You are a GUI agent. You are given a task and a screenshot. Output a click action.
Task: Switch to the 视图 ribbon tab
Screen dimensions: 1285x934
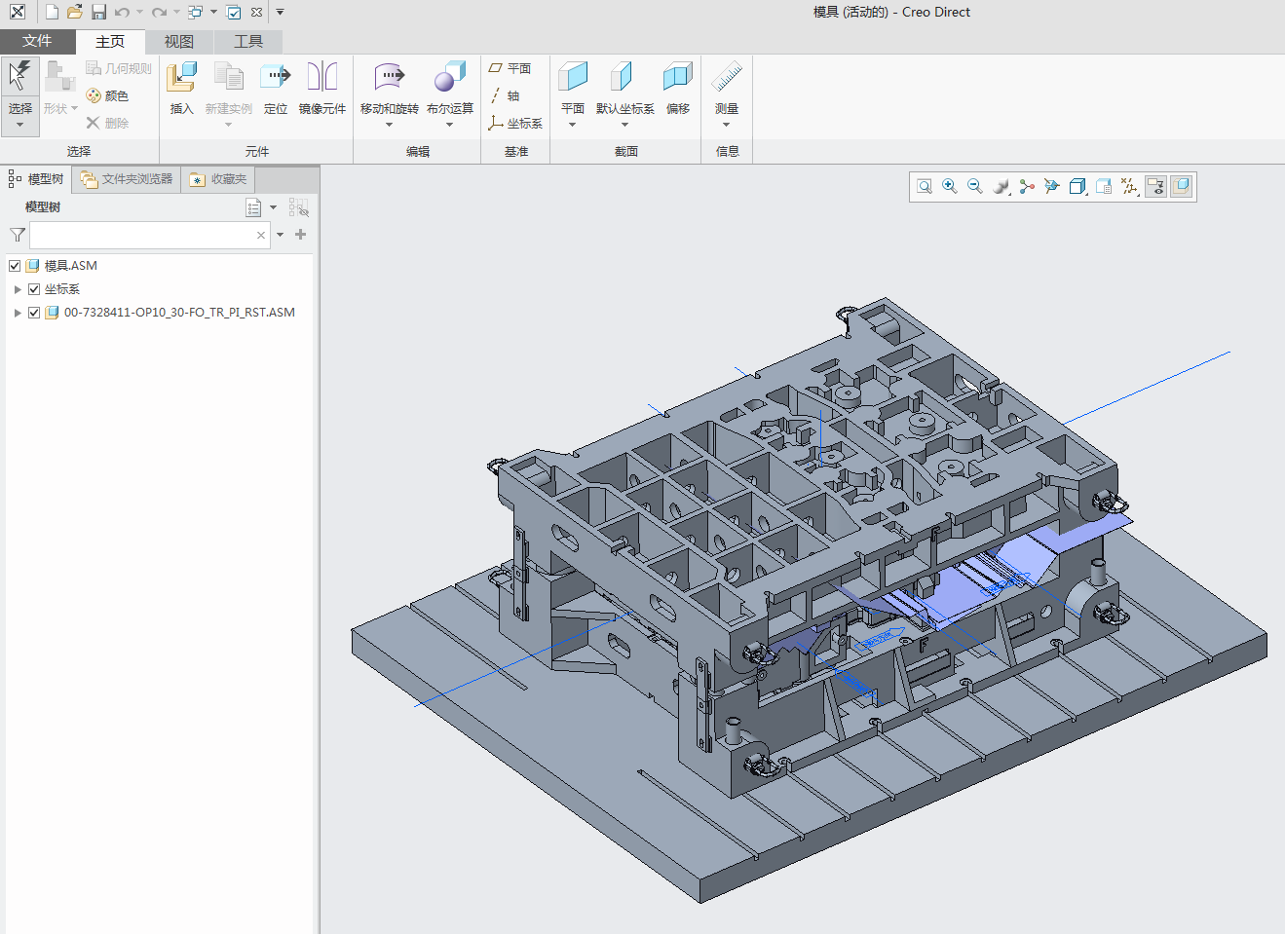click(x=179, y=42)
